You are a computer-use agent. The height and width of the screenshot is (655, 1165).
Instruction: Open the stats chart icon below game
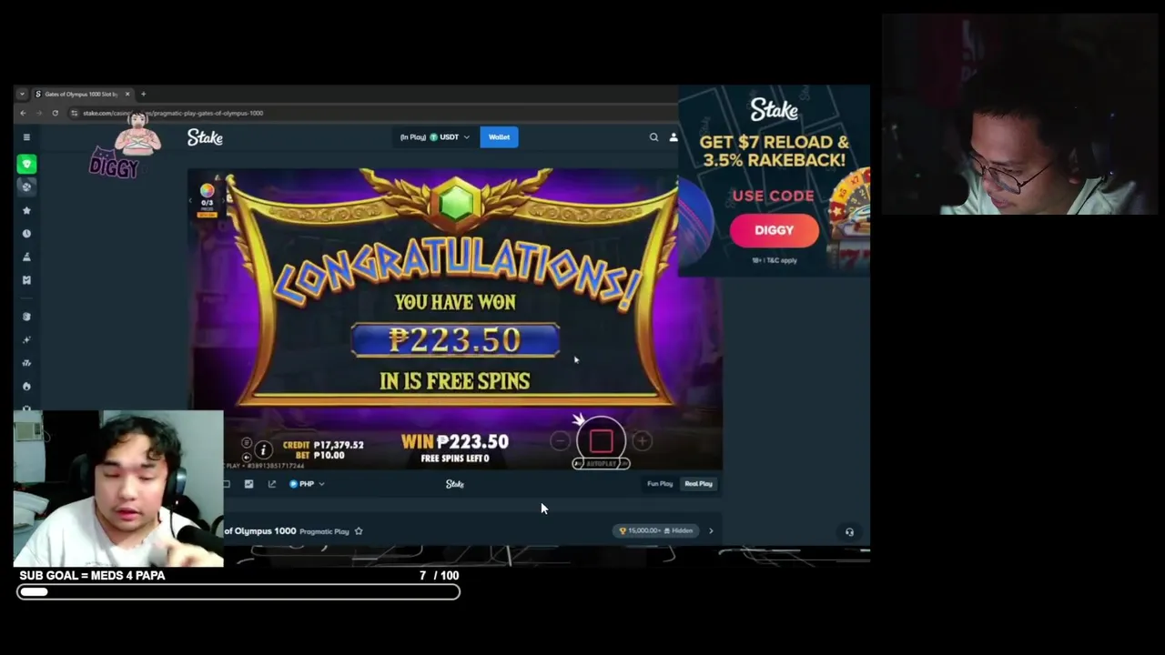coord(248,484)
